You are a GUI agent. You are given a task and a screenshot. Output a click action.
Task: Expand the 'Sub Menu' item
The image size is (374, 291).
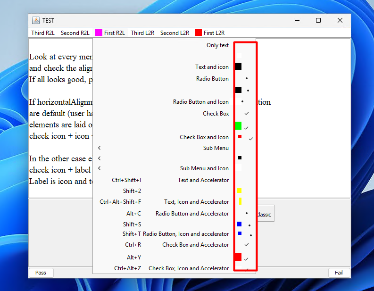(216, 148)
